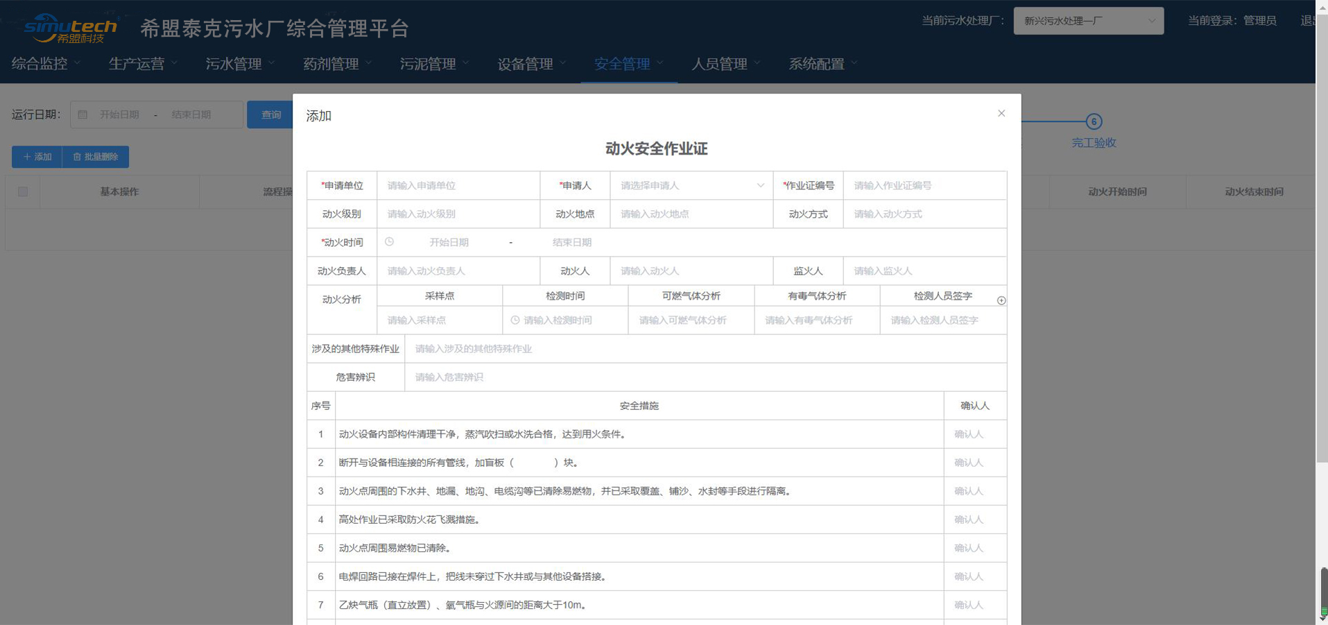
Task: Click the ＋添加 button
Action: click(37, 157)
